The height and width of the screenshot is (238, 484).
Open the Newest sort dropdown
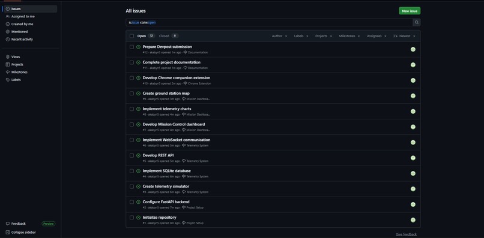point(404,36)
